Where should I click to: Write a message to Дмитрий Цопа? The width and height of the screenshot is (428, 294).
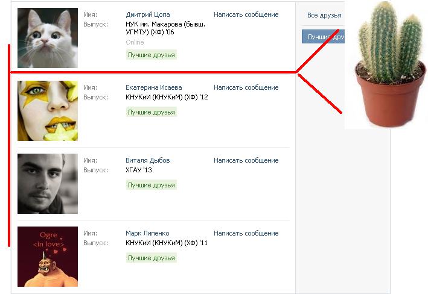point(246,14)
